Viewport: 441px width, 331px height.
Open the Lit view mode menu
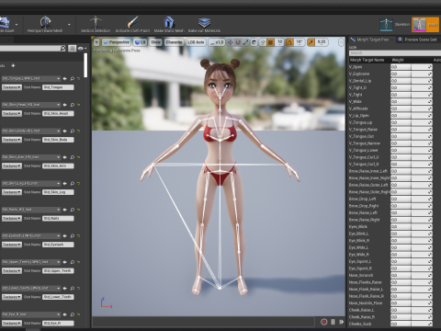click(141, 42)
